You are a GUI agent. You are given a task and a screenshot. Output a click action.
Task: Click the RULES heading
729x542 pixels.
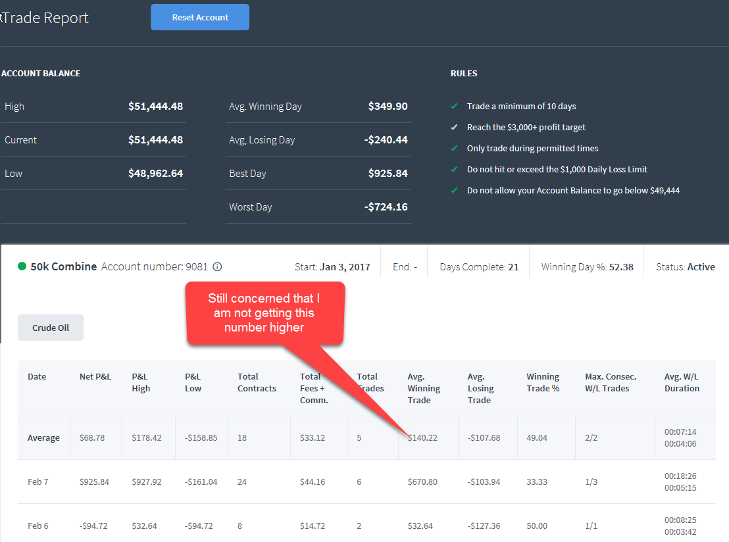pyautogui.click(x=464, y=74)
